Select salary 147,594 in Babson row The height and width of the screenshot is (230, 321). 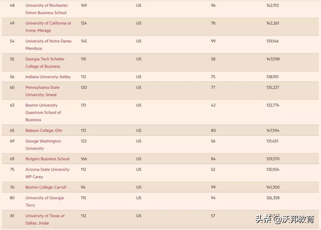pos(273,131)
